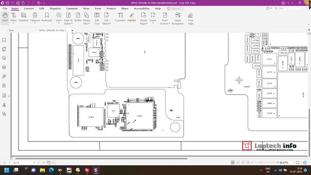Click the Open folder icon in title bar
Image resolution: width=311 pixels, height=175 pixels.
[7, 3]
